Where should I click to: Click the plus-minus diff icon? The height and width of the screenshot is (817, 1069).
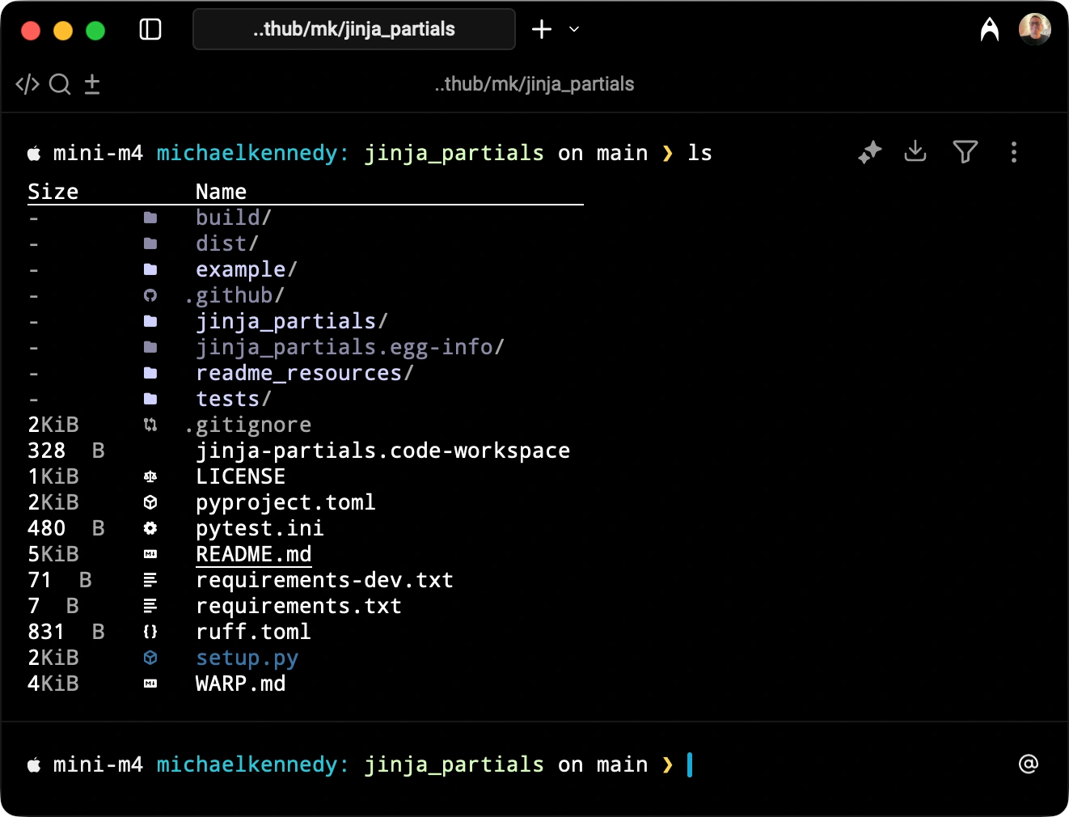(92, 84)
